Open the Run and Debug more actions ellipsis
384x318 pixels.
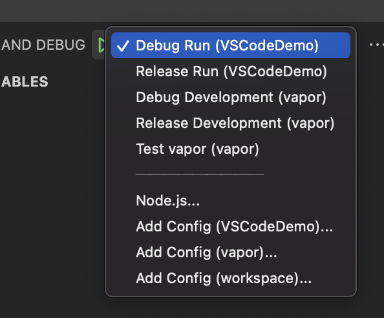tap(376, 45)
